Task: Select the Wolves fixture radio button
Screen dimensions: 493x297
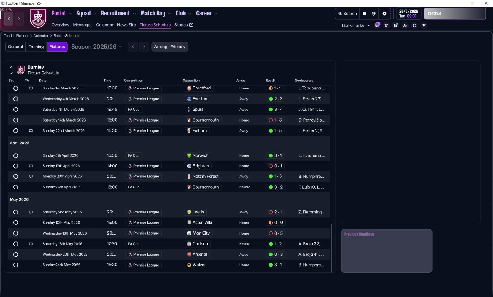Action: [16, 265]
